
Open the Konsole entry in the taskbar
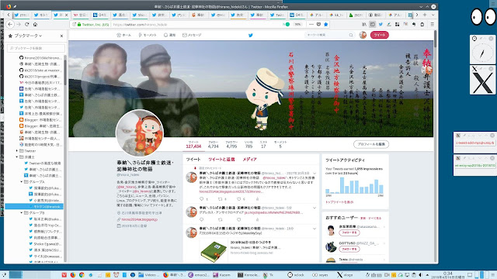pos(248,275)
